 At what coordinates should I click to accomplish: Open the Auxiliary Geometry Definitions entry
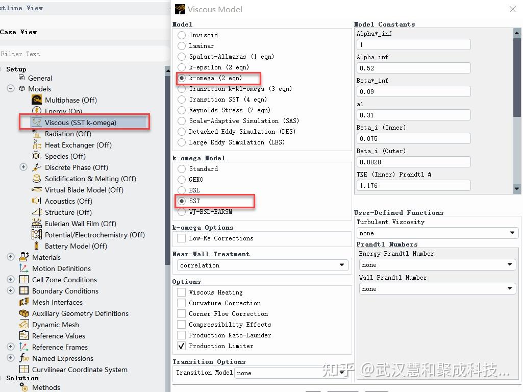[x=81, y=313]
